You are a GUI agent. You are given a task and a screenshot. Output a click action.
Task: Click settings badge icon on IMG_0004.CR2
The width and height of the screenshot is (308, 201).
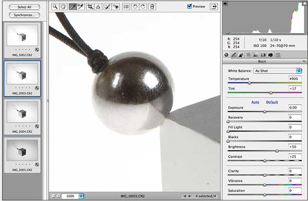37,126
